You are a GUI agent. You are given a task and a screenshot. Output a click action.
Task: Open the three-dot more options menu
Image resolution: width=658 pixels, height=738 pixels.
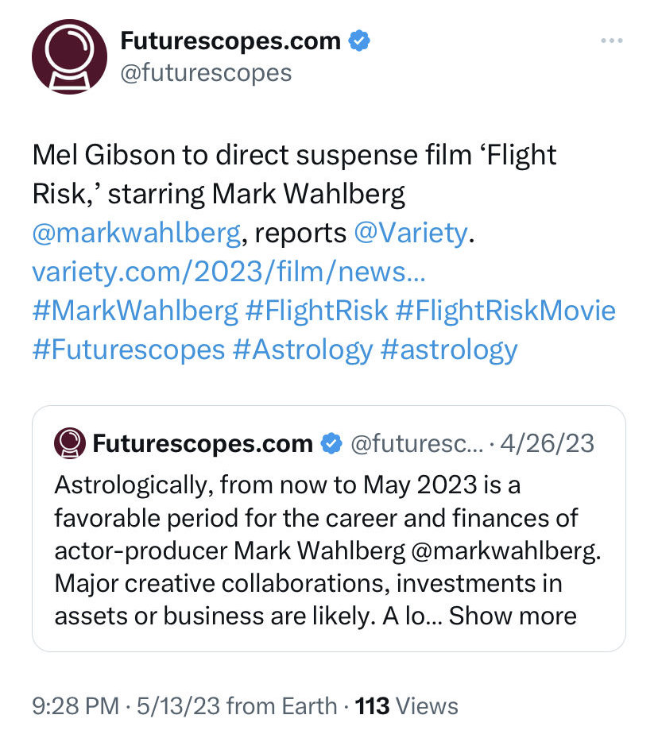(612, 41)
